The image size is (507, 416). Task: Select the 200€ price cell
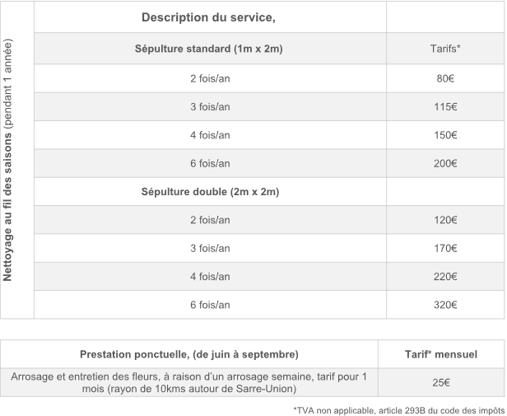pos(445,163)
